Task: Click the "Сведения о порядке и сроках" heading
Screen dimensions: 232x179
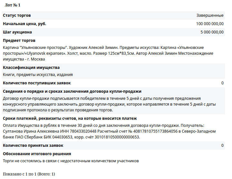Action: coord(72,91)
